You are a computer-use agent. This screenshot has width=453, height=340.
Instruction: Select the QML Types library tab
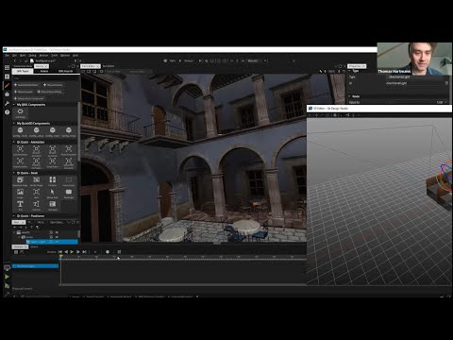click(x=23, y=71)
